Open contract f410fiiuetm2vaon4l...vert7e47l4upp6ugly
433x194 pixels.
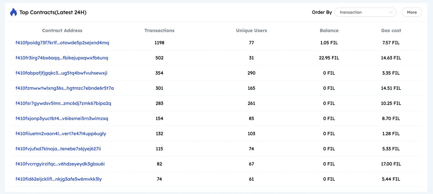tap(61, 134)
